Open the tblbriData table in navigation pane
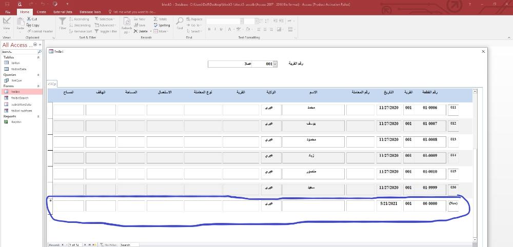The height and width of the screenshot is (247, 513). tap(18, 69)
